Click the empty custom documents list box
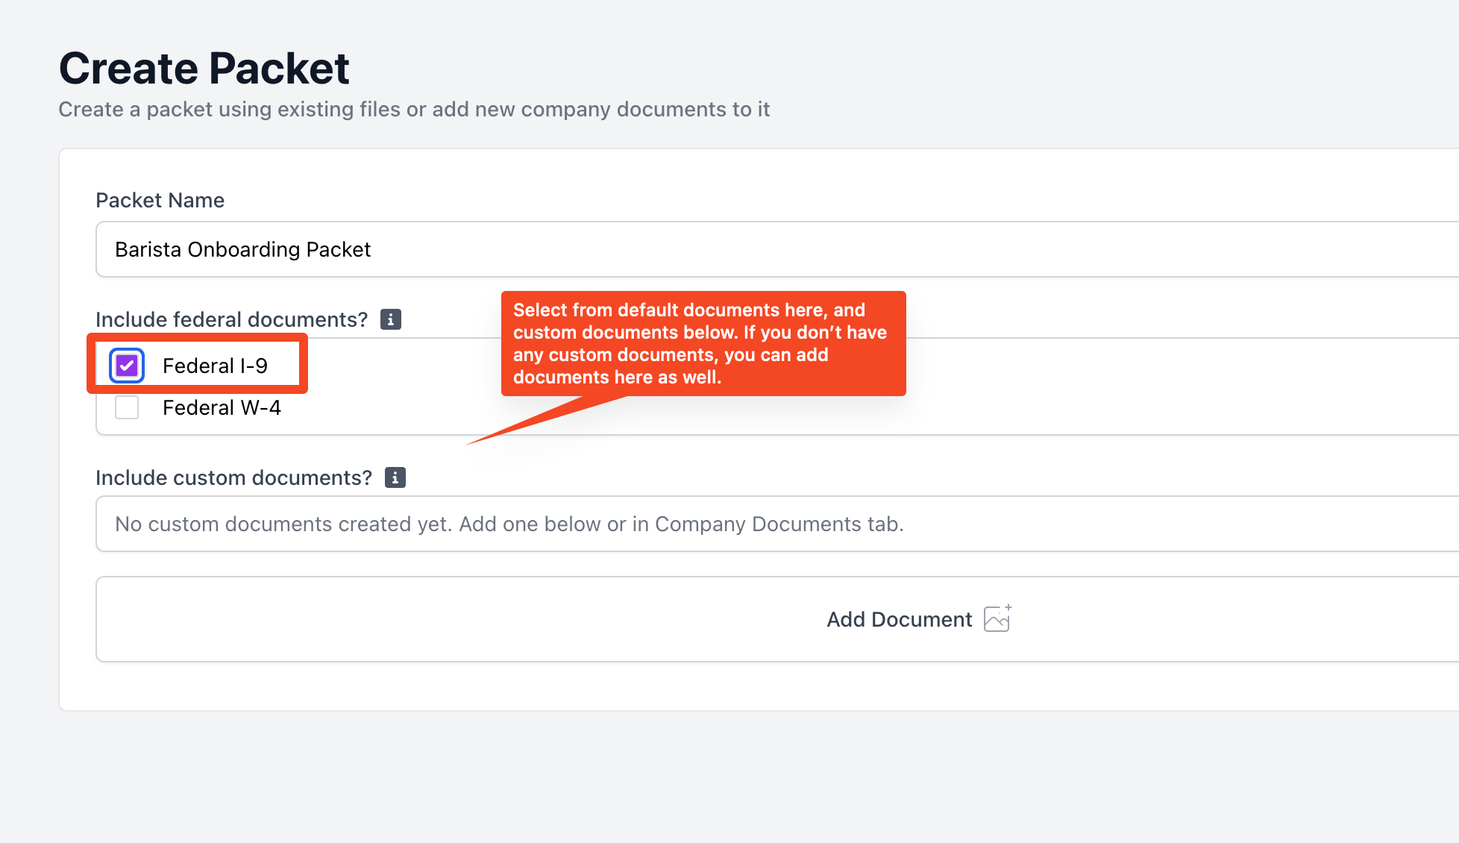The height and width of the screenshot is (843, 1459). [x=777, y=524]
